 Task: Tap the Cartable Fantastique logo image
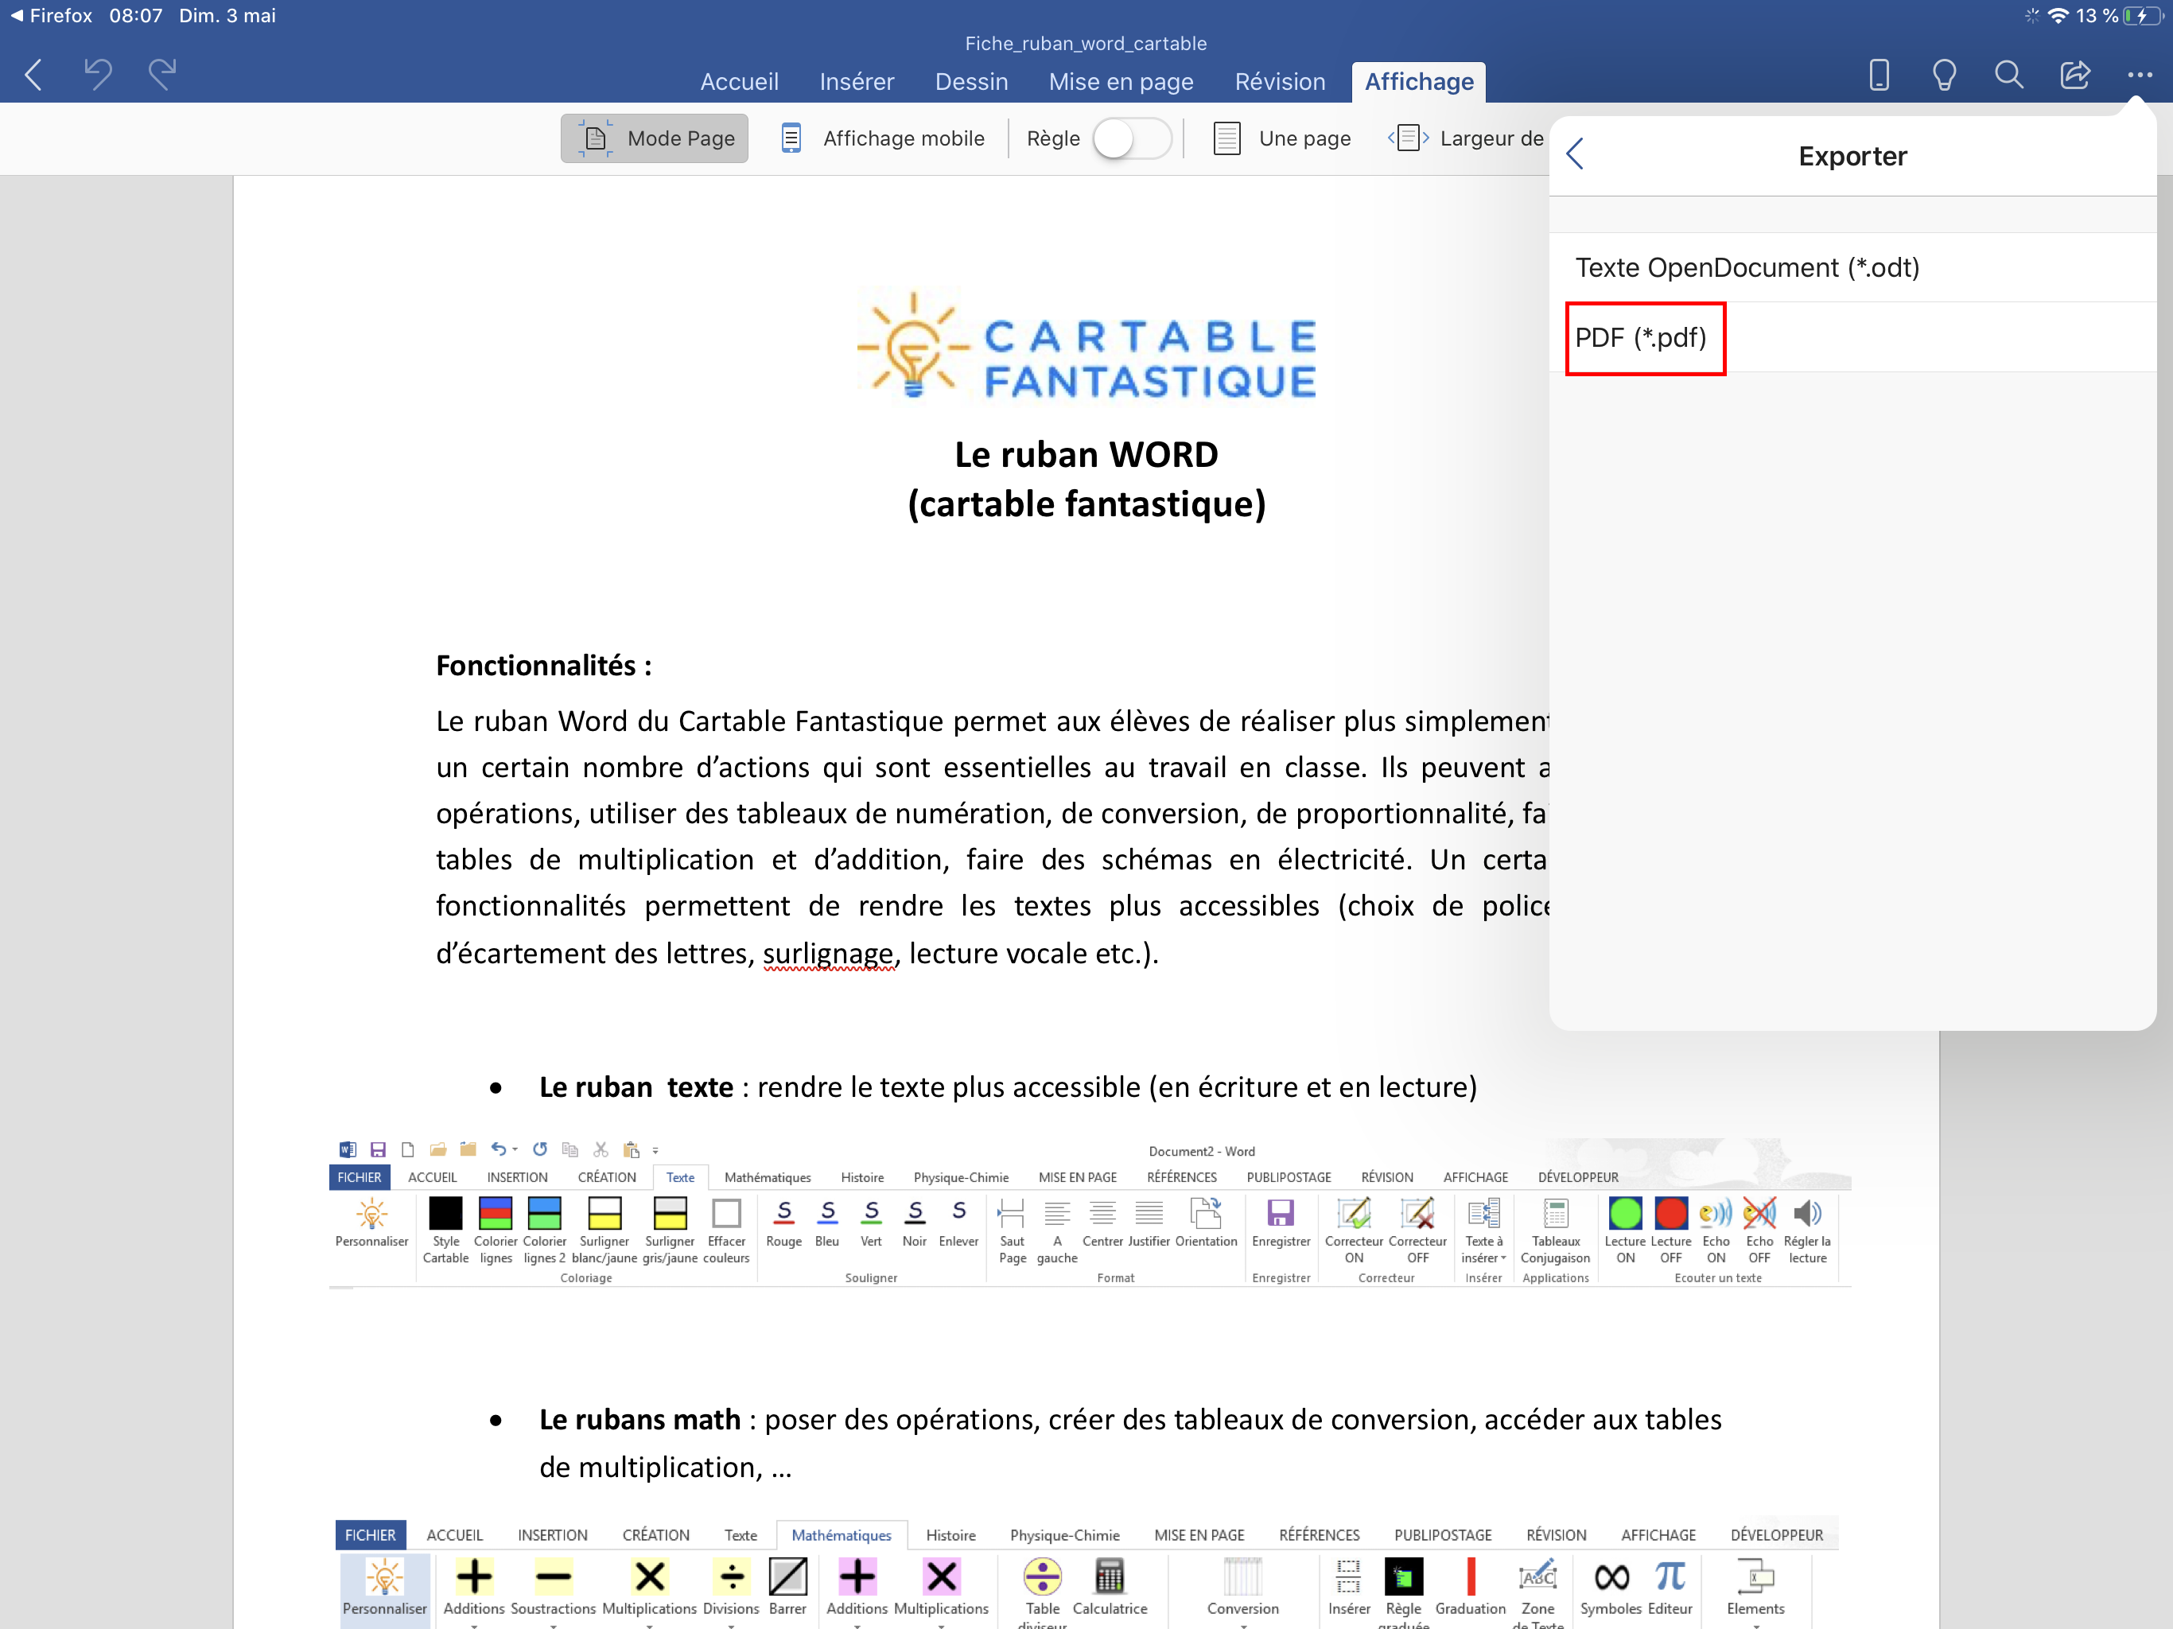pyautogui.click(x=1086, y=346)
